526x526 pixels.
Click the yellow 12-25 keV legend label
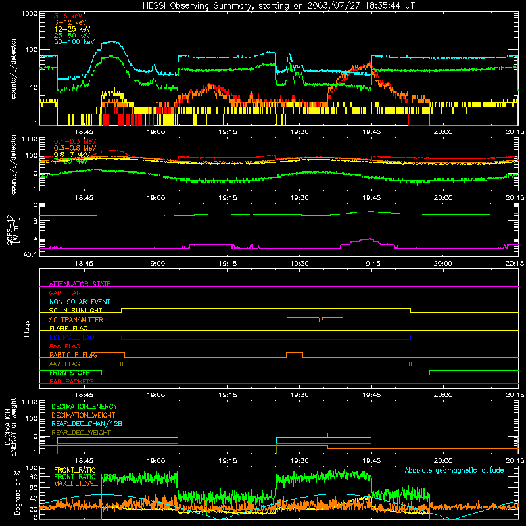point(72,29)
